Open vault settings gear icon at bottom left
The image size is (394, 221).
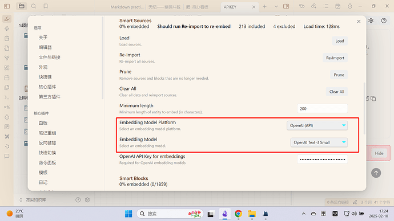[x=87, y=200]
